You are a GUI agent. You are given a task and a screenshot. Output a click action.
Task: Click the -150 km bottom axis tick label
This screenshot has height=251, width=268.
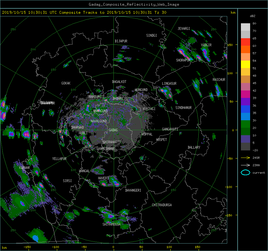pos(27,247)
